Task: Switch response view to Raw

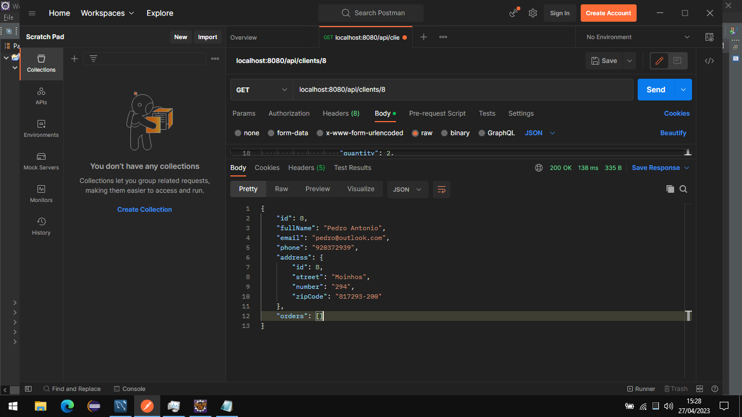Action: 281,189
